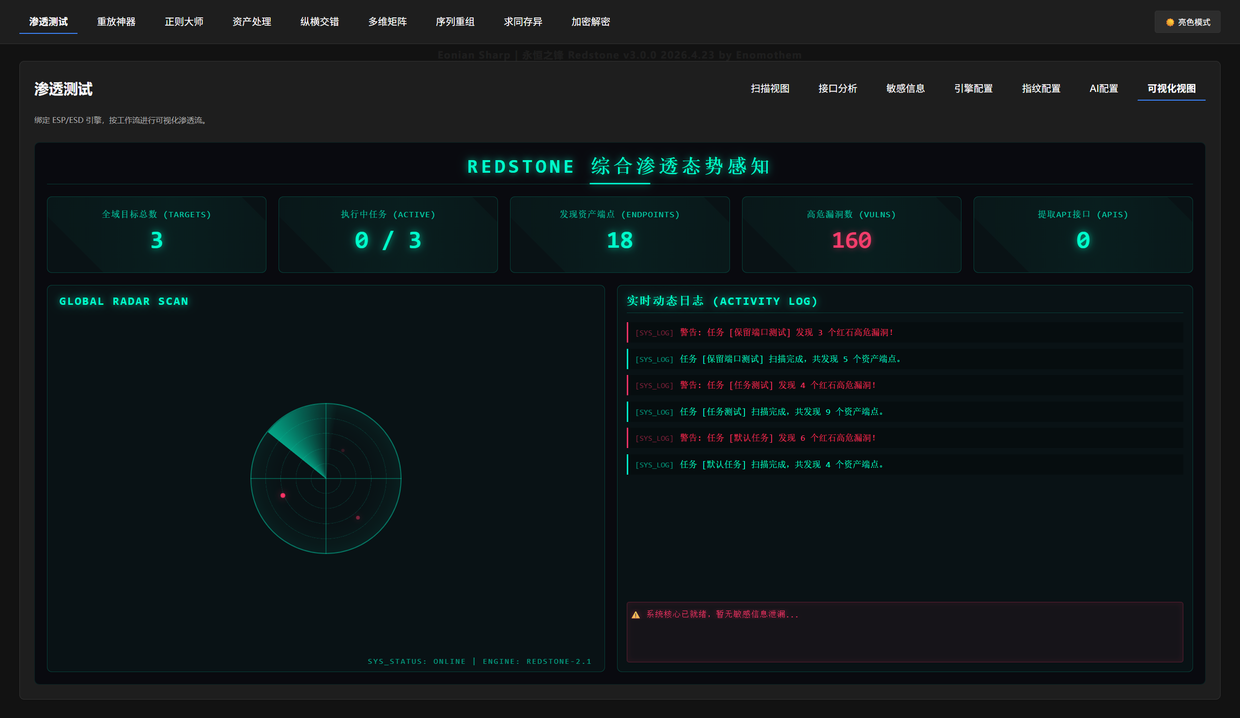Click the REDSTONE 综合渗透态势感知 title
This screenshot has width=1240, height=718.
coord(620,166)
